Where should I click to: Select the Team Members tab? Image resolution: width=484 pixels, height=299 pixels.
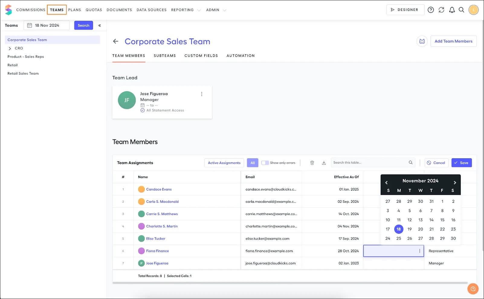click(129, 56)
